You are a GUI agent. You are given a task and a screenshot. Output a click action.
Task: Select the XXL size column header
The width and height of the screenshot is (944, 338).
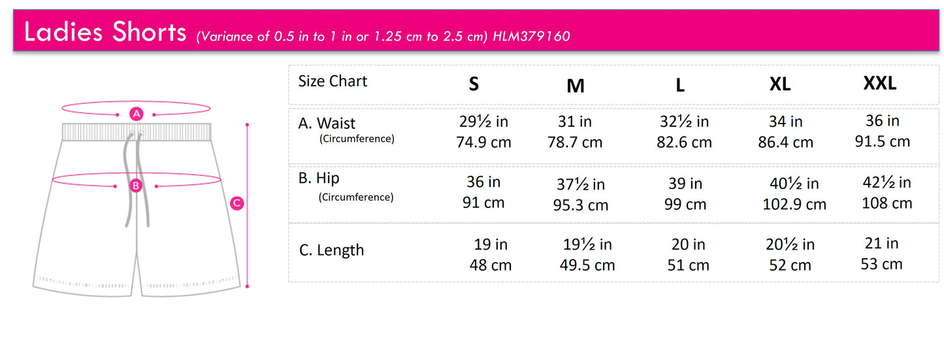click(x=880, y=83)
